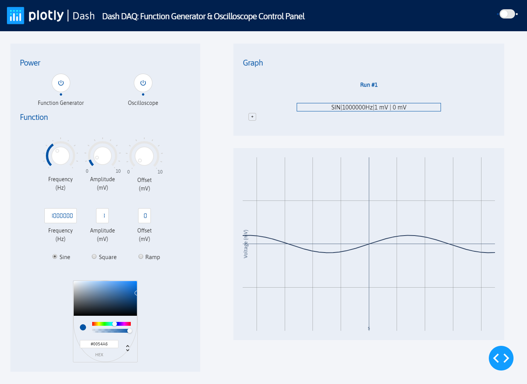527x384 pixels.
Task: Select the Ramp waveform radio button
Action: point(141,257)
